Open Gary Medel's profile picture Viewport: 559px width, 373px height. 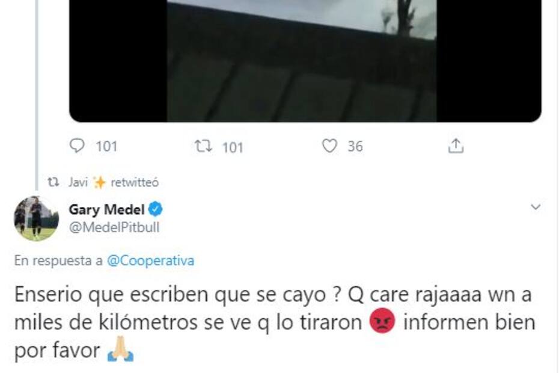tap(36, 218)
